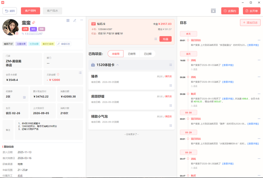The height and width of the screenshot is (178, 263).
Task: Open the video tutorial icon in top bar
Action: 213,11
